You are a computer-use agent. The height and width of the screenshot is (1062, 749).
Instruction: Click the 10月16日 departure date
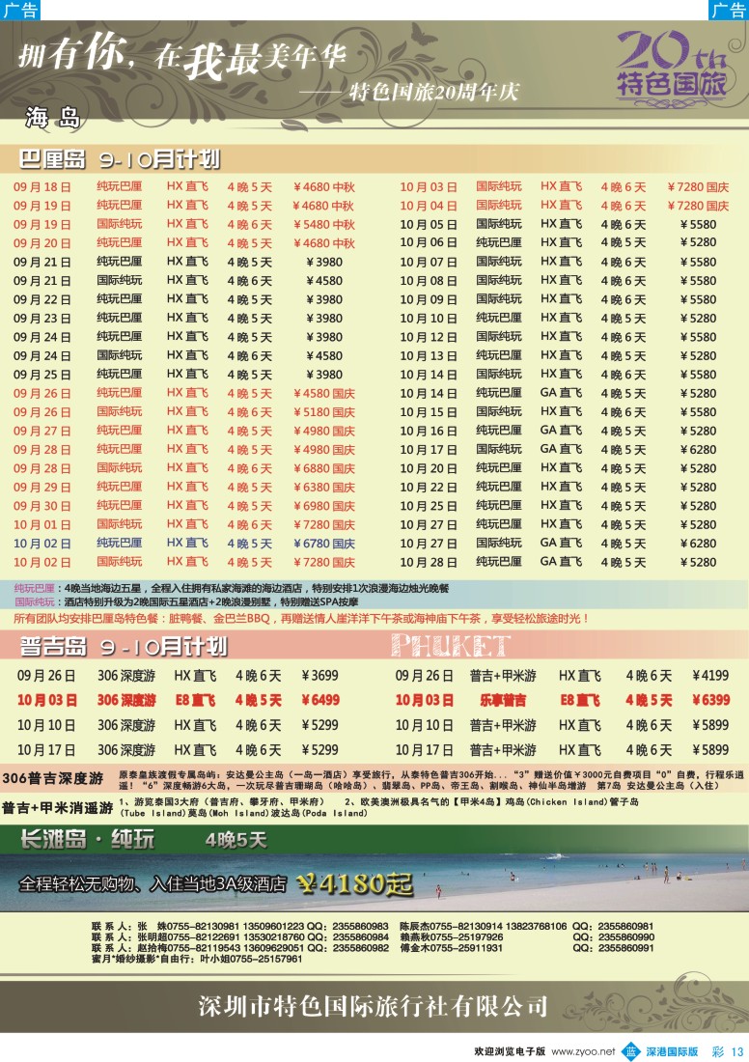(428, 431)
